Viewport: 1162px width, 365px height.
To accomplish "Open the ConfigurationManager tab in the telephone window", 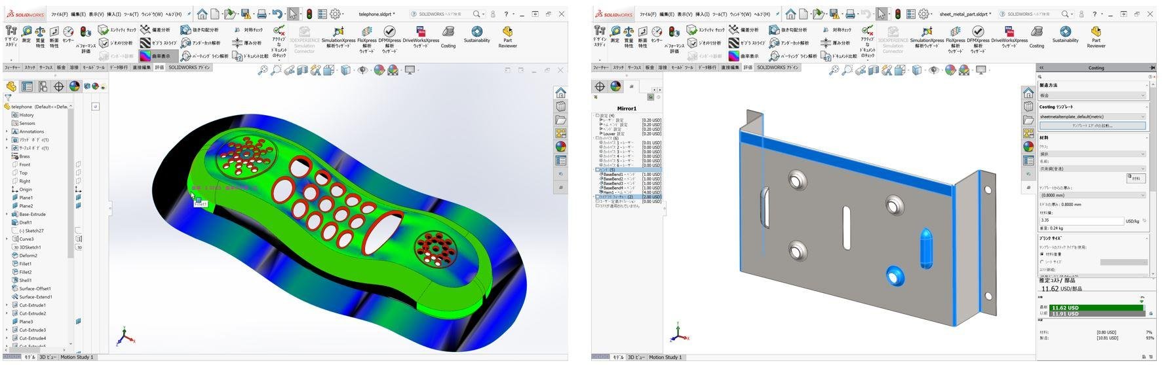I will [43, 86].
